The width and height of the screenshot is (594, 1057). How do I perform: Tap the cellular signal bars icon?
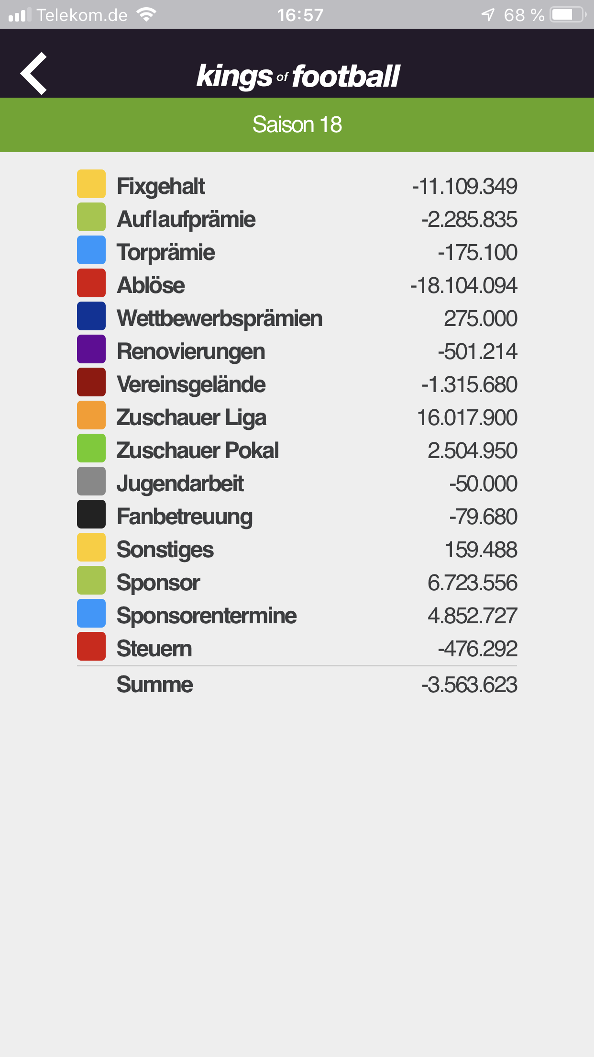click(20, 15)
